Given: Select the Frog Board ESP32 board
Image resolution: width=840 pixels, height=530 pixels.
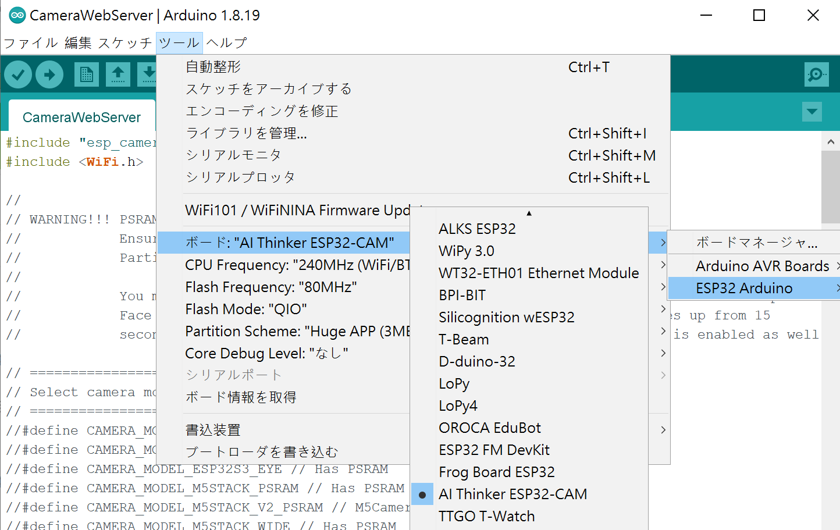Looking at the screenshot, I should [529, 472].
